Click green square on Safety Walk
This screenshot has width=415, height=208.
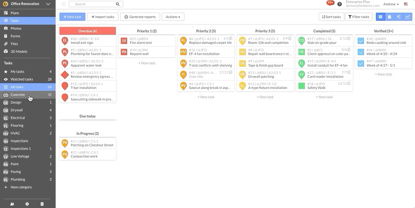pos(301,86)
